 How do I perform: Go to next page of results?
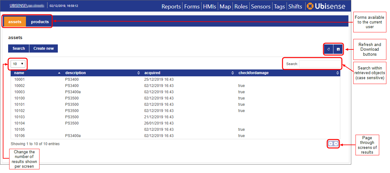click(336, 144)
